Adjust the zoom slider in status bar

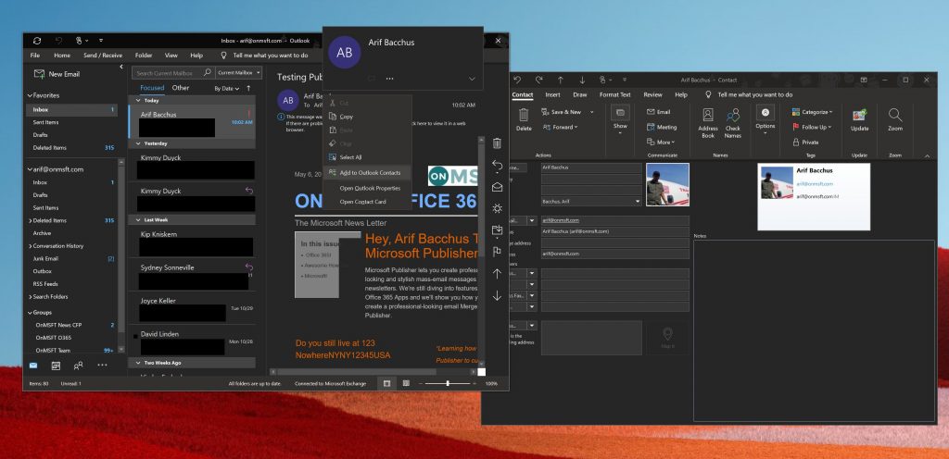pyautogui.click(x=448, y=382)
